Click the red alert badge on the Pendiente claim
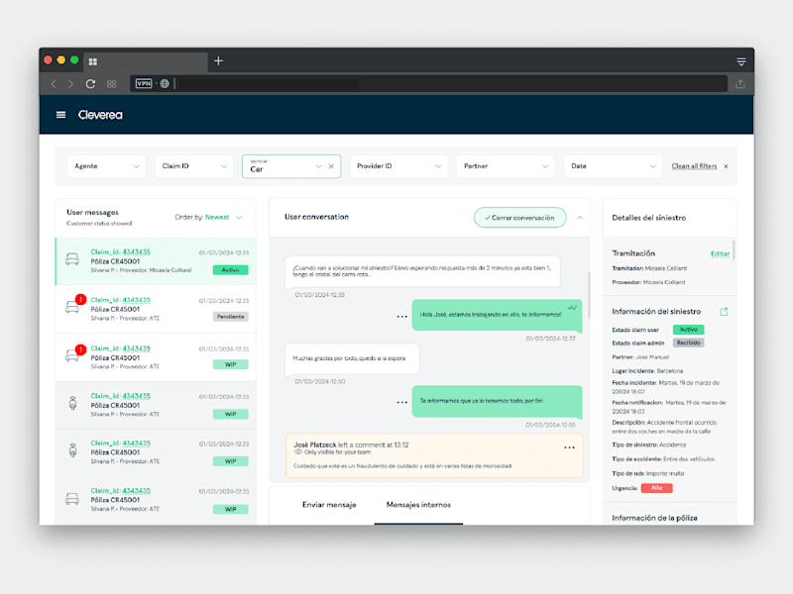 point(80,300)
